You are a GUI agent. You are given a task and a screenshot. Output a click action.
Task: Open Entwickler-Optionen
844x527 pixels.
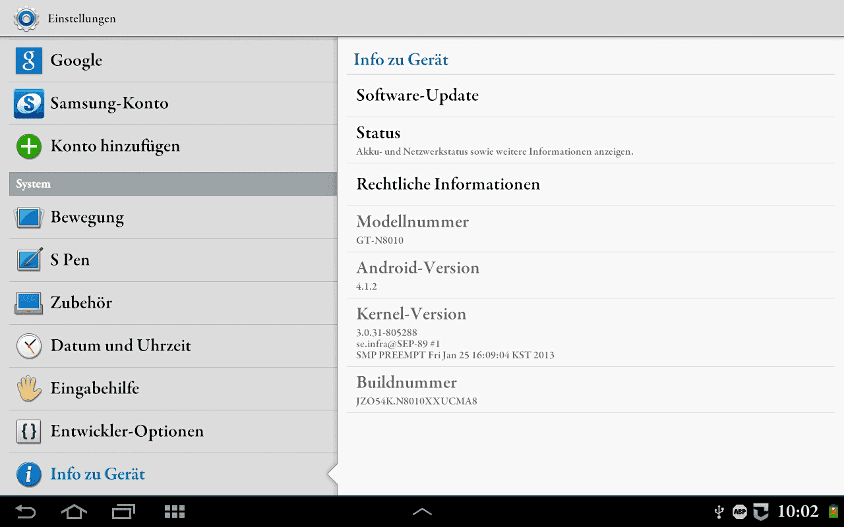[x=173, y=431]
